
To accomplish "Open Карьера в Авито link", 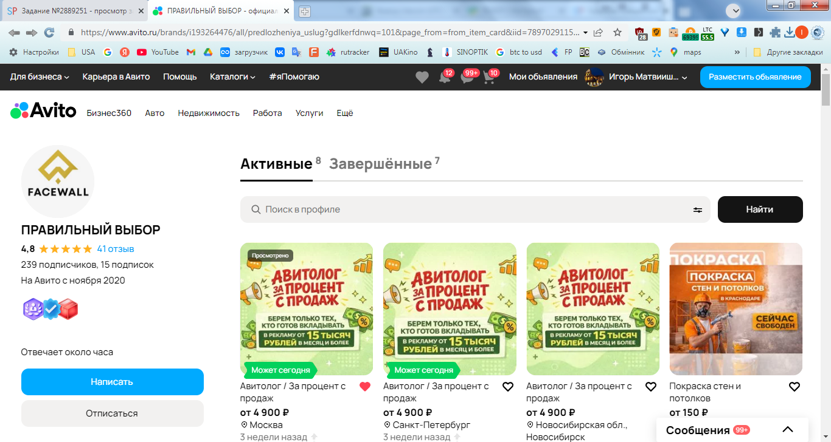I will tap(116, 77).
